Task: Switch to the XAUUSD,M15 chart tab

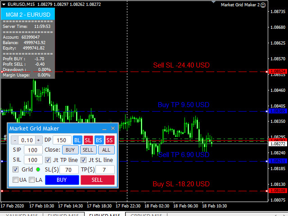Action: (22, 214)
